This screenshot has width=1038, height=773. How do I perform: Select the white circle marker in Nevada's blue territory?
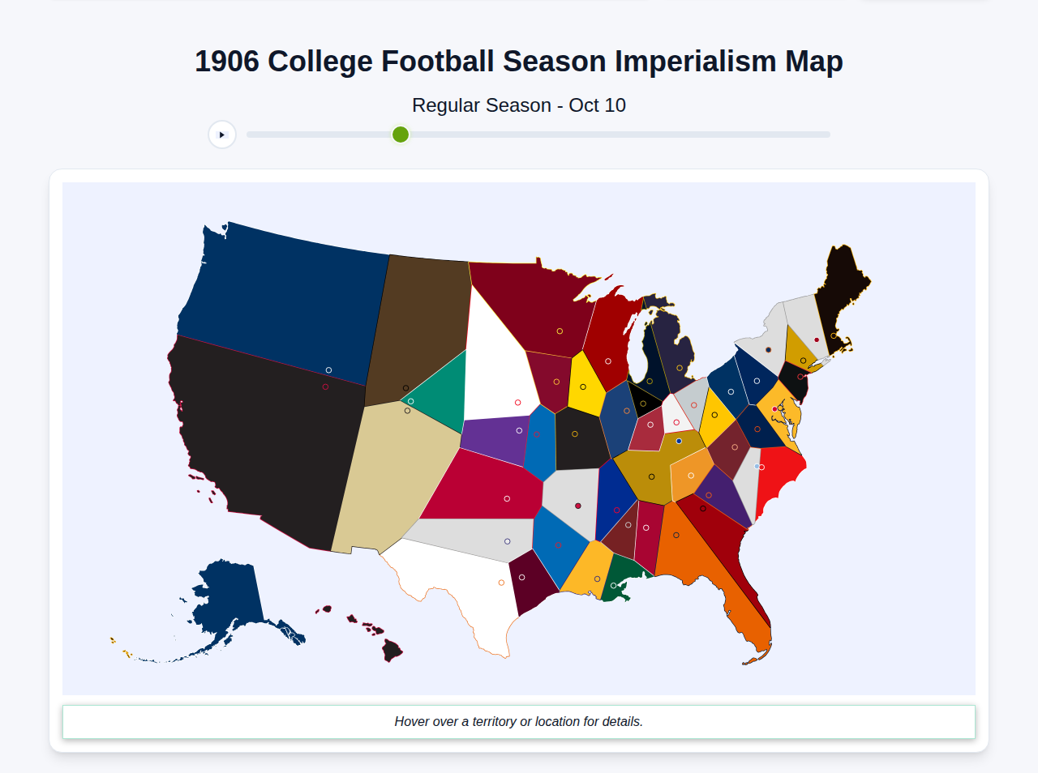click(x=328, y=369)
